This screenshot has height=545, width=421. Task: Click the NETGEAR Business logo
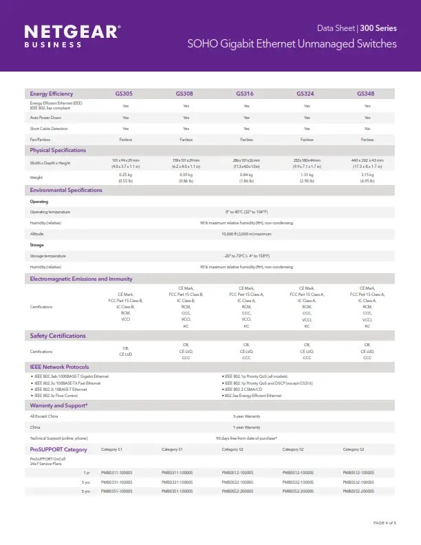pyautogui.click(x=72, y=36)
